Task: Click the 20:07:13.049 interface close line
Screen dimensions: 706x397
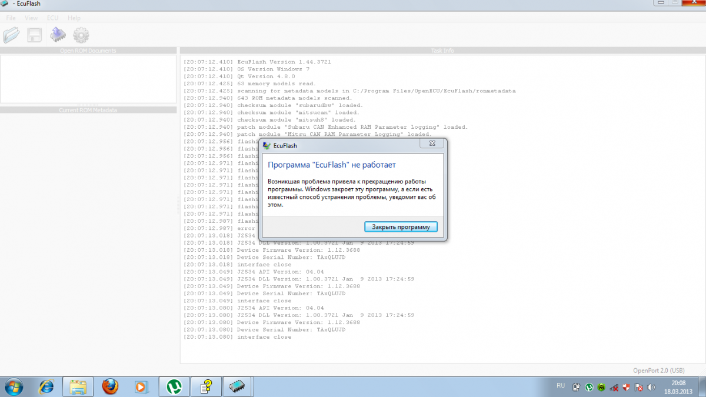Action: coord(237,301)
